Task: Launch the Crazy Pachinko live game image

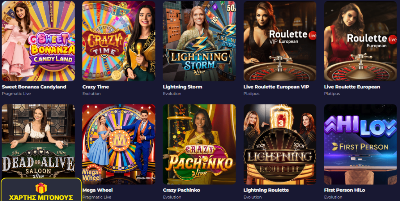Action: tap(199, 144)
